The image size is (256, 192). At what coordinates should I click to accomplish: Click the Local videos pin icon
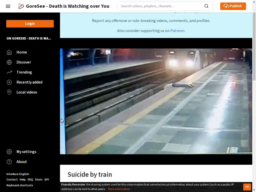9,92
